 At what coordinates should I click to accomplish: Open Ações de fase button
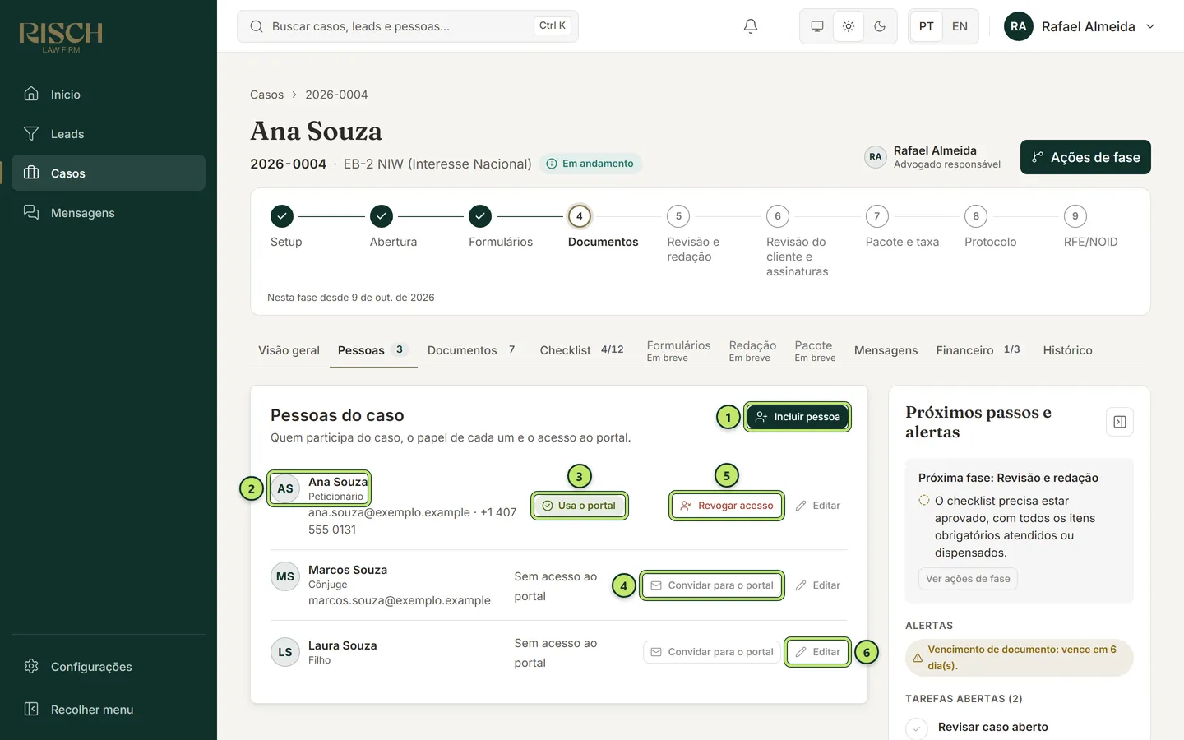[1085, 157]
